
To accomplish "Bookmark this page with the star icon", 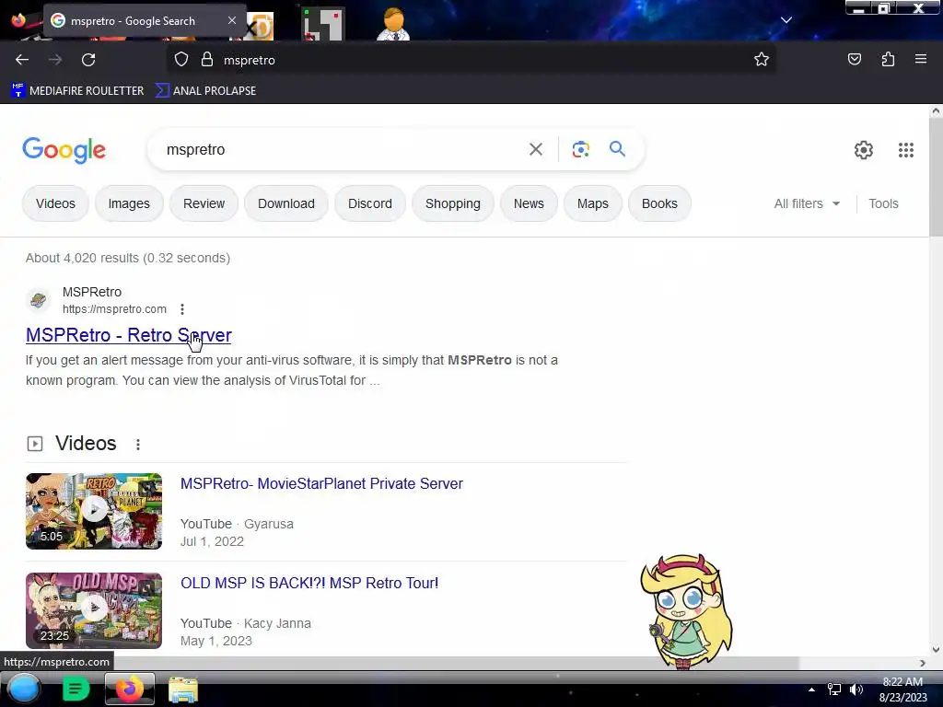I will click(762, 59).
